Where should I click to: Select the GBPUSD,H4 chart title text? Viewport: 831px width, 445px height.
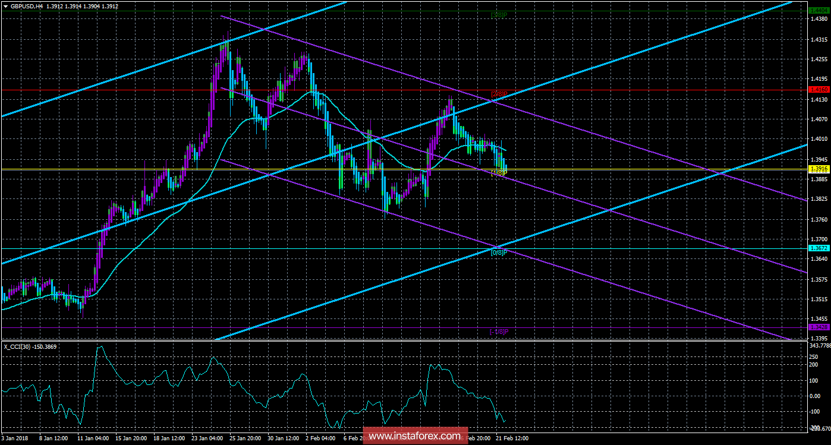pos(27,6)
